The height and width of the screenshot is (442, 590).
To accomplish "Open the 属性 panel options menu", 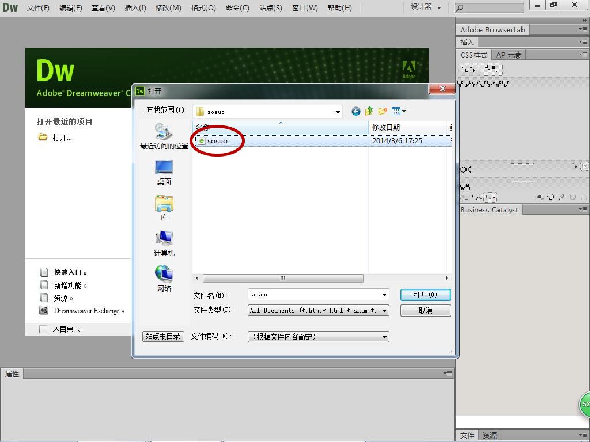I will pyautogui.click(x=447, y=373).
